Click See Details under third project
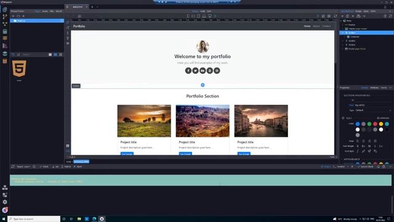The height and width of the screenshot is (222, 394). tap(244, 154)
